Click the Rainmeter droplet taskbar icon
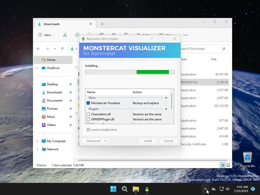260x195 pixels. coord(147,189)
